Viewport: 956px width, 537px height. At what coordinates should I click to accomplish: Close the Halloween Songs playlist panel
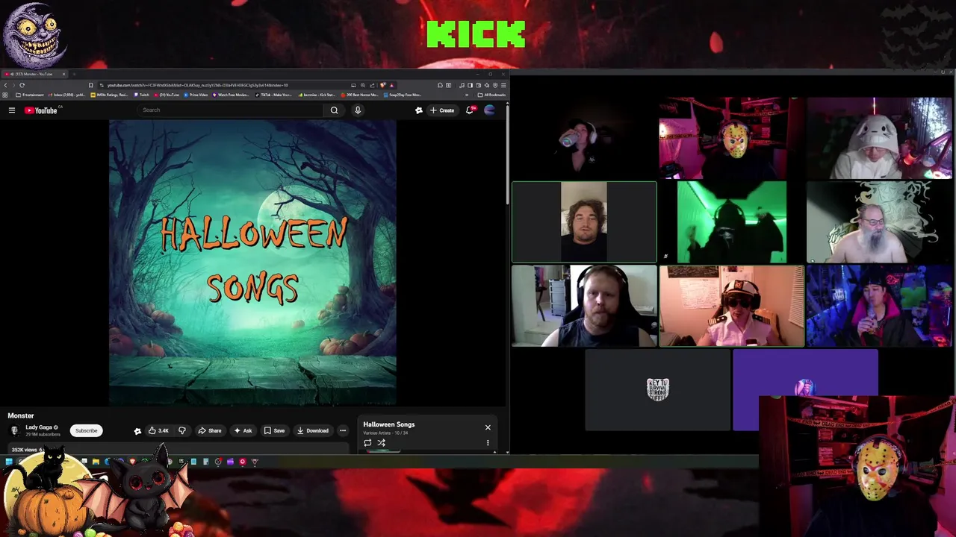click(488, 427)
